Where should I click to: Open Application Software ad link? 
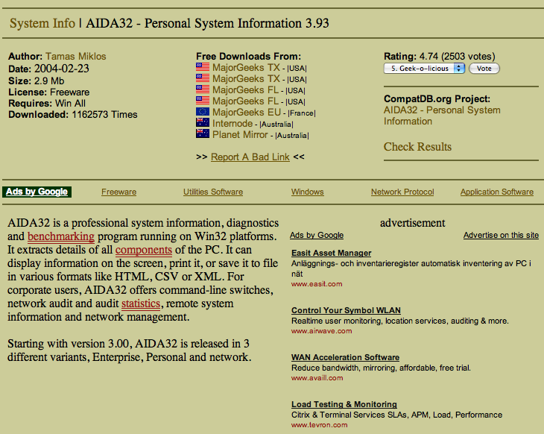[x=497, y=192]
